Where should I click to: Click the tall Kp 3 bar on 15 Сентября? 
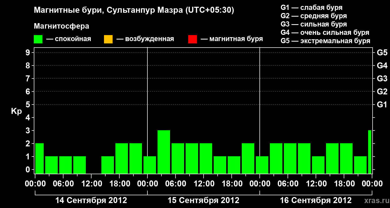tap(164, 152)
